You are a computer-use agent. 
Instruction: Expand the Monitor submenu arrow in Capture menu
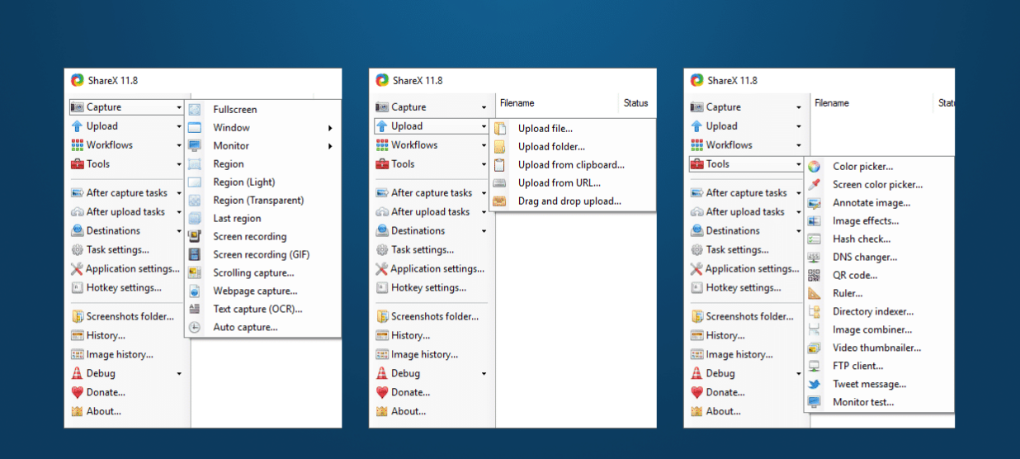330,146
